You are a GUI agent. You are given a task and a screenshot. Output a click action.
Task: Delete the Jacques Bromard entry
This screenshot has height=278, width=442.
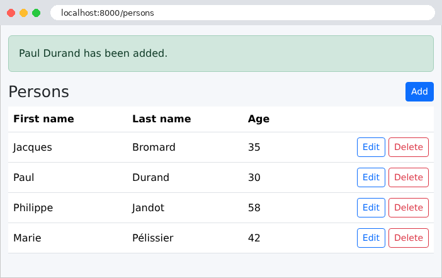point(409,147)
